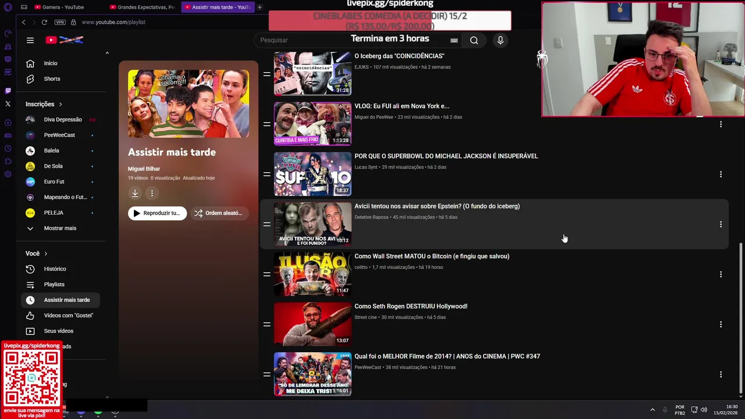
Task: Open the Como Seth Rogen DESTRUIU Hollywood thumbnail
Action: (313, 324)
